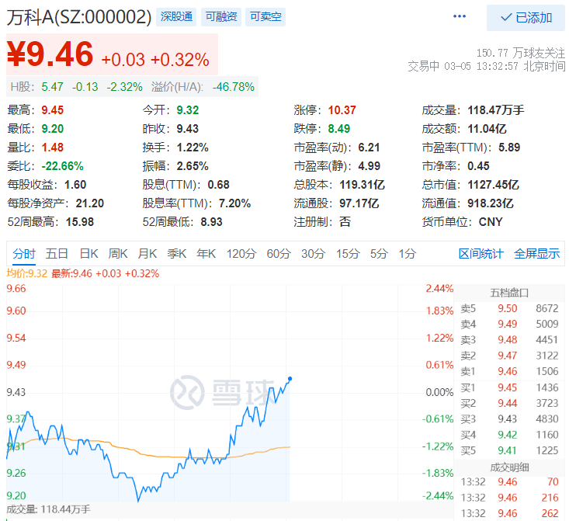This screenshot has height=521, width=569.
Task: Open the 区间统计 range statistics link
Action: (x=481, y=253)
